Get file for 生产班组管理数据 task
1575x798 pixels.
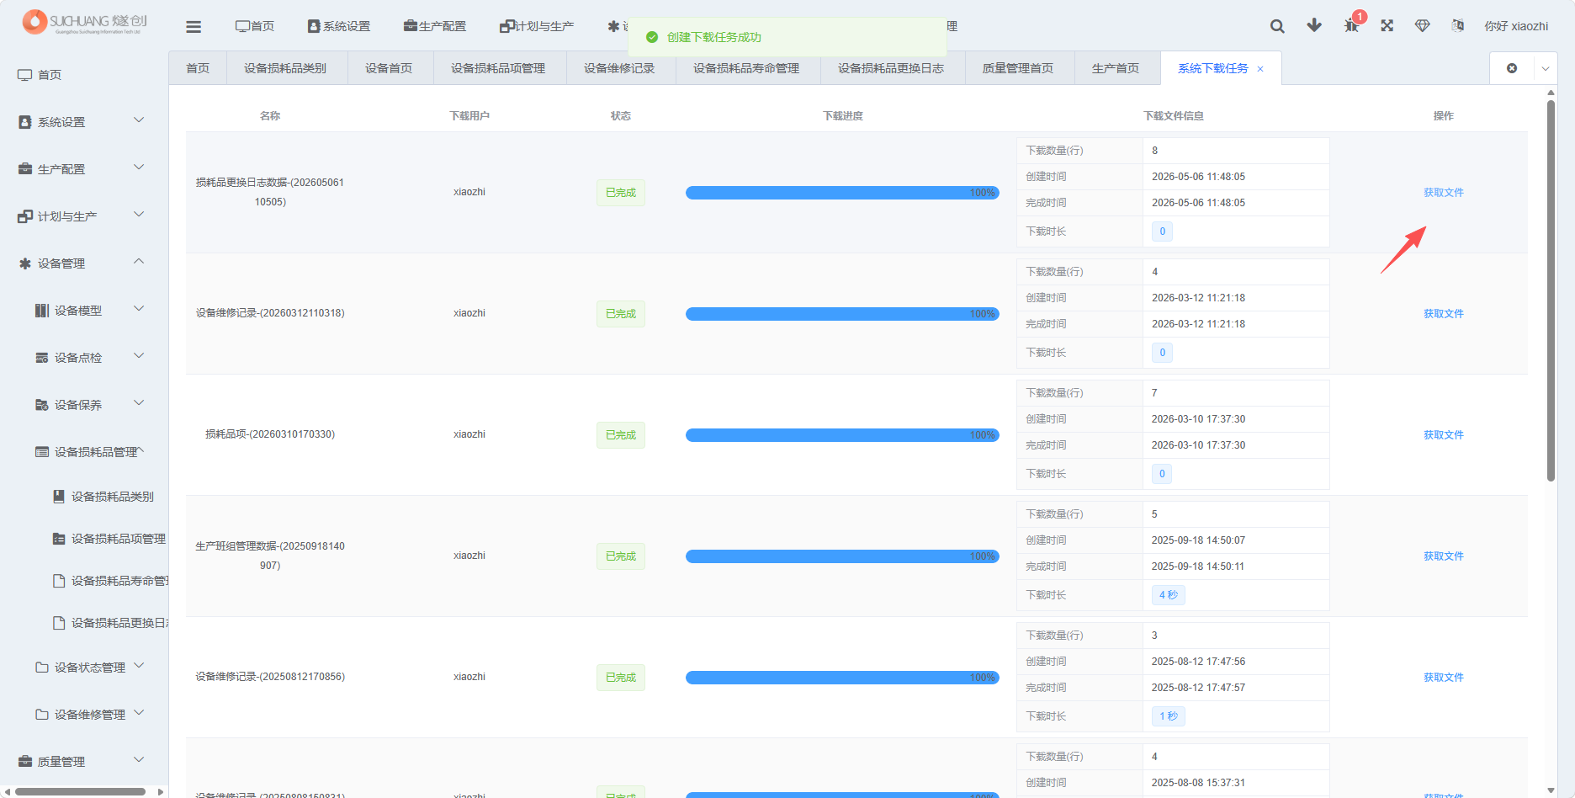(1444, 556)
